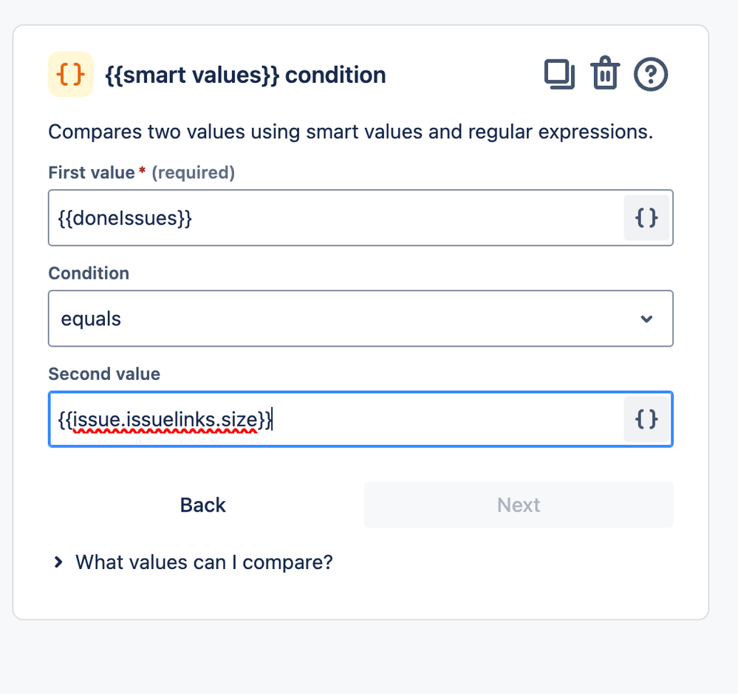Open the Condition dropdown showing equals
The height and width of the screenshot is (694, 738).
coord(361,319)
